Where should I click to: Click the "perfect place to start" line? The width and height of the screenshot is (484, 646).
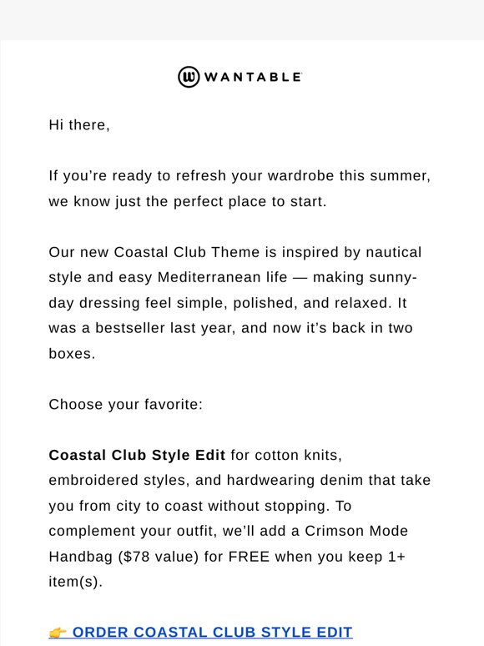click(250, 202)
